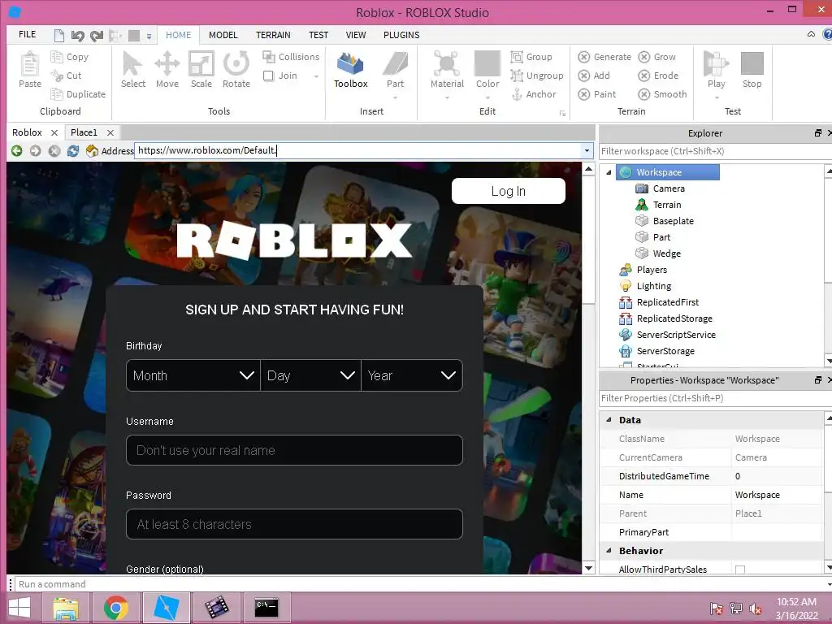Screen dimensions: 832x624
Task: Collapse the Data properties section
Action: [609, 420]
